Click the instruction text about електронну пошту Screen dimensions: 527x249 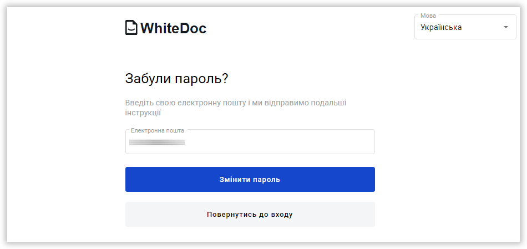pyautogui.click(x=236, y=108)
